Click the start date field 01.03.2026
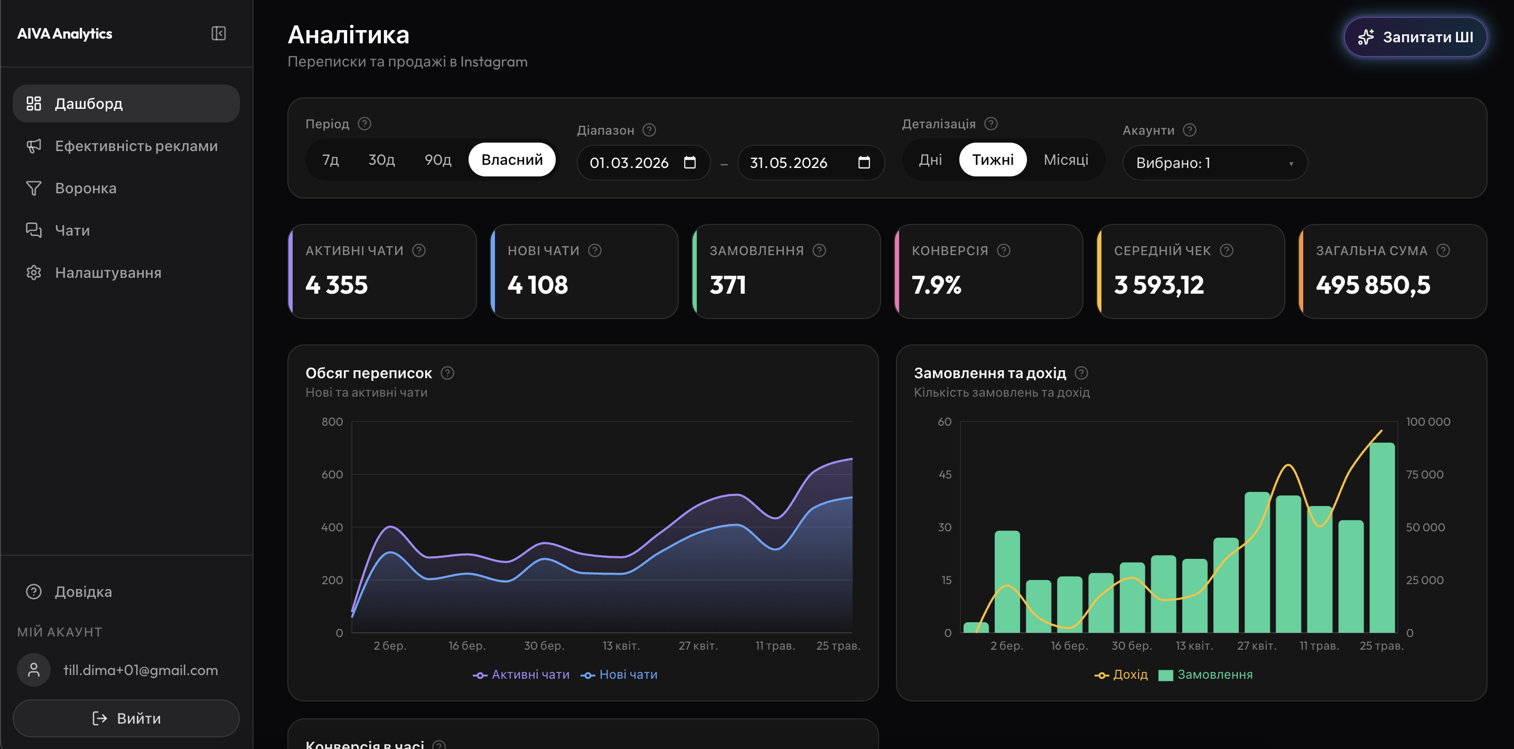 pos(643,163)
